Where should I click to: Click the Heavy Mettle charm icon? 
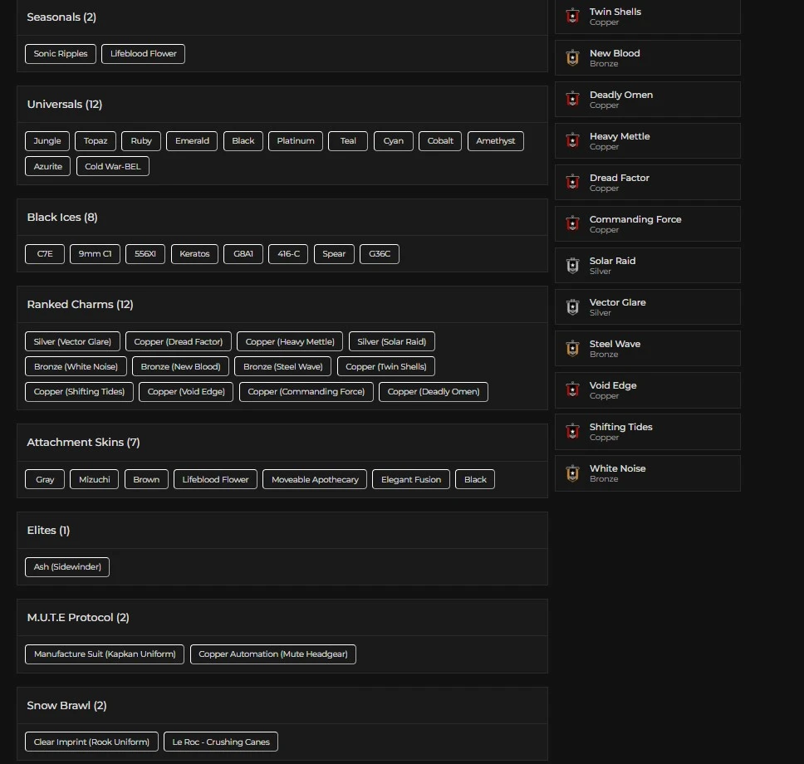(x=572, y=141)
